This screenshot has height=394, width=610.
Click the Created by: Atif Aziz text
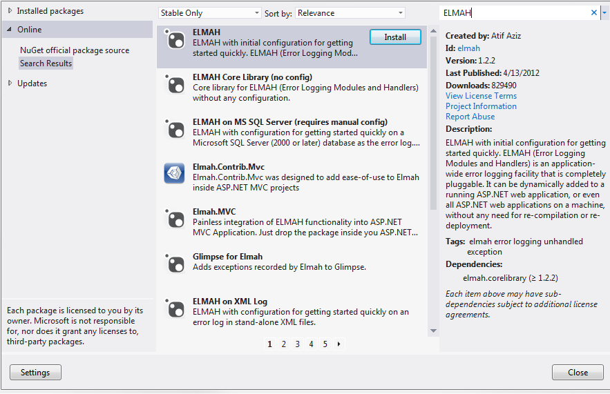tap(483, 36)
